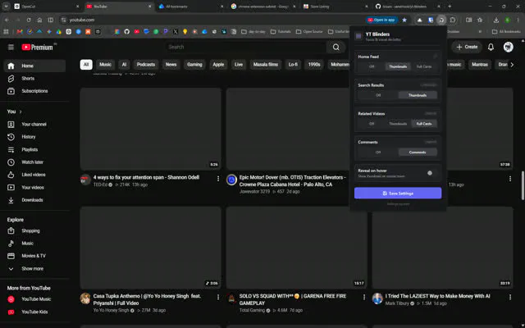Viewport: 525px width, 328px height.
Task: Select the Gaming filter chip
Action: point(194,65)
